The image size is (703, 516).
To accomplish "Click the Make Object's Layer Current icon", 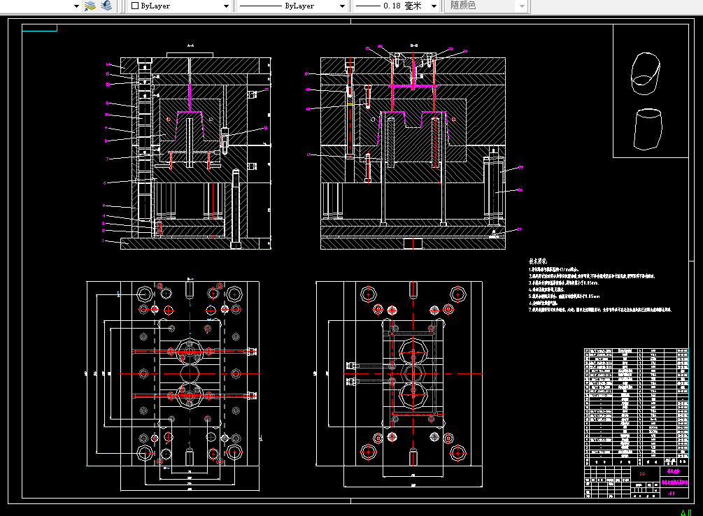I will tap(90, 6).
